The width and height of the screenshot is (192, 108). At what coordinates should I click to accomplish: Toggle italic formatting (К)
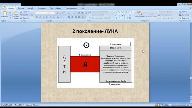click(40, 17)
